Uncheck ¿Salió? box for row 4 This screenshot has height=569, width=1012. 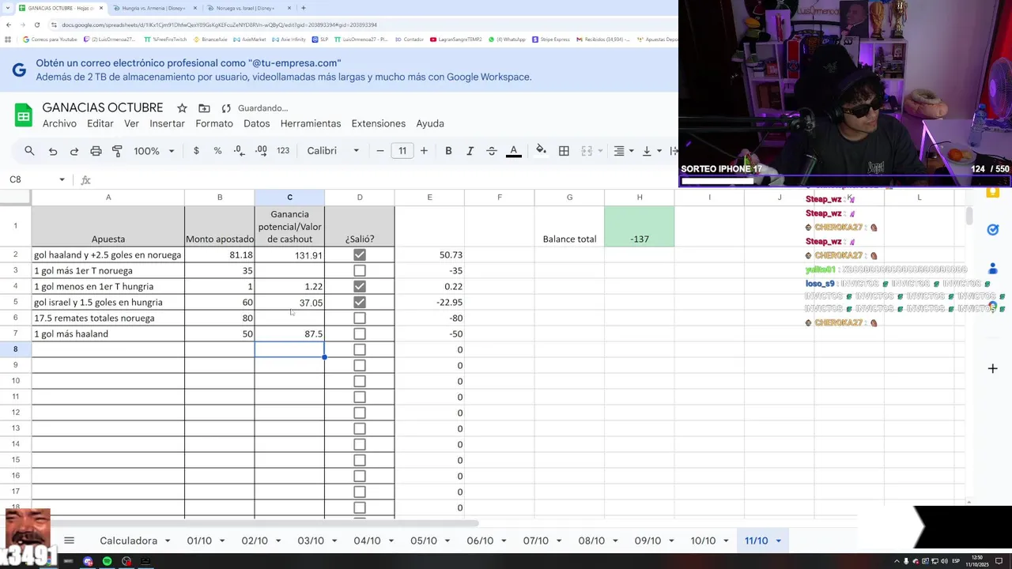(x=360, y=286)
